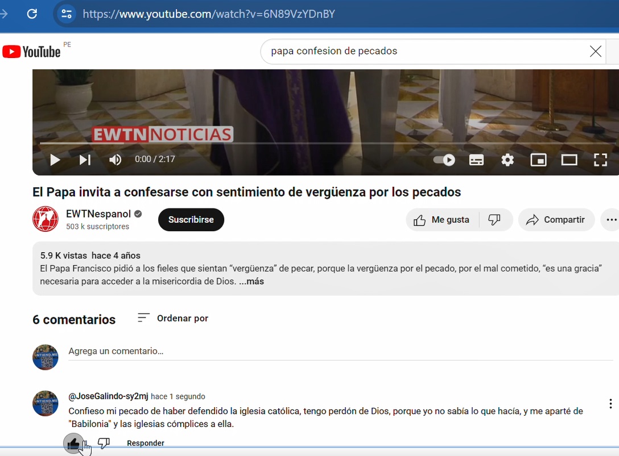Open the Compartir share dialog
Image resolution: width=619 pixels, height=456 pixels.
[556, 220]
